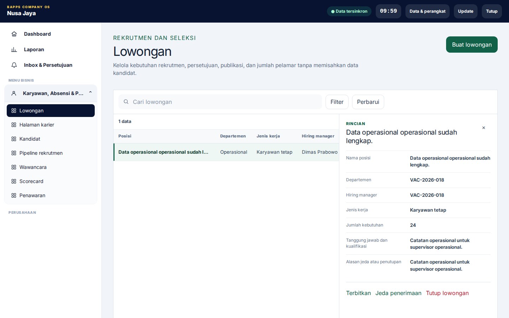Viewport: 509px width, 318px height.
Task: Sort by the Departemen column header
Action: pyautogui.click(x=233, y=136)
